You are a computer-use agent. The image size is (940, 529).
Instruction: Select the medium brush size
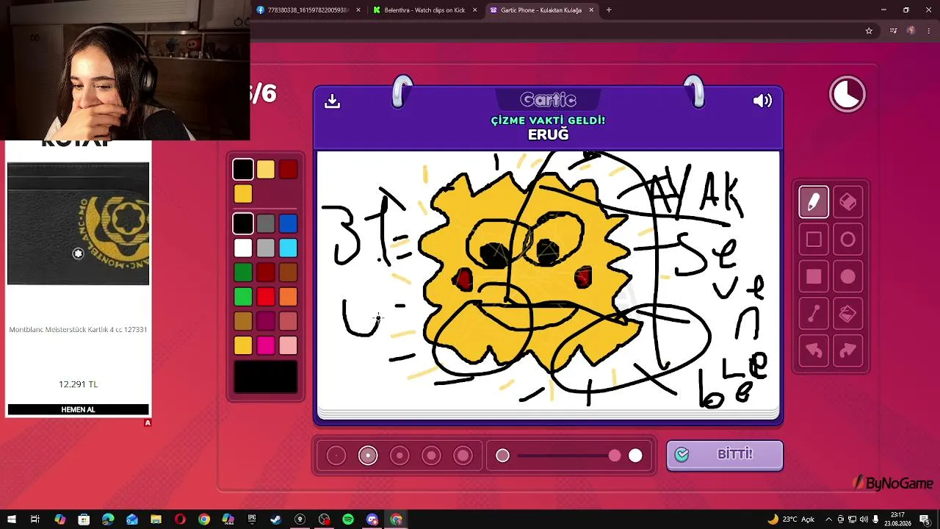pyautogui.click(x=399, y=456)
